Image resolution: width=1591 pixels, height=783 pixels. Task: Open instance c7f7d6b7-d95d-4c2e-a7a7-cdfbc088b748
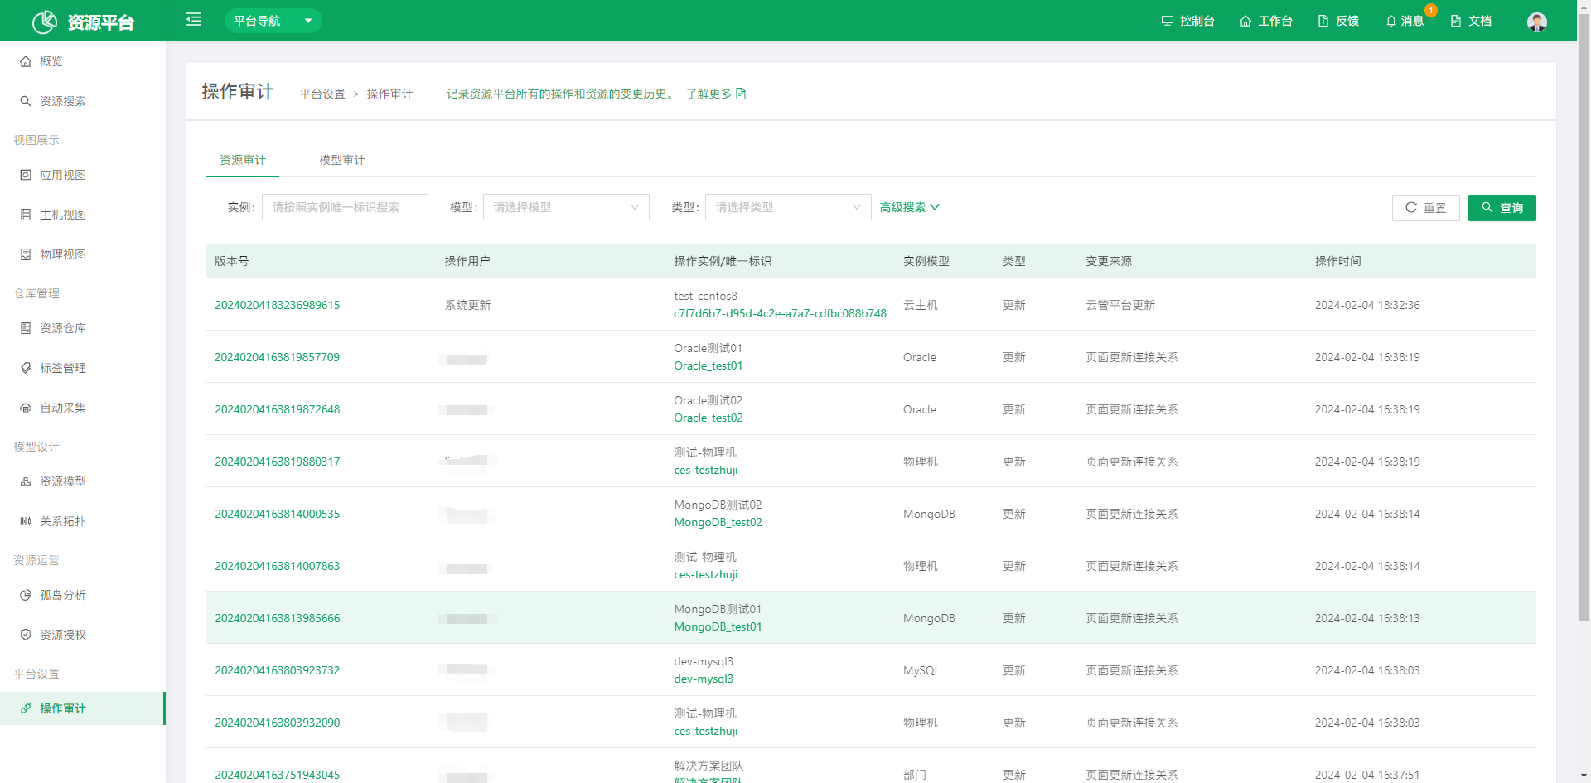(x=780, y=314)
